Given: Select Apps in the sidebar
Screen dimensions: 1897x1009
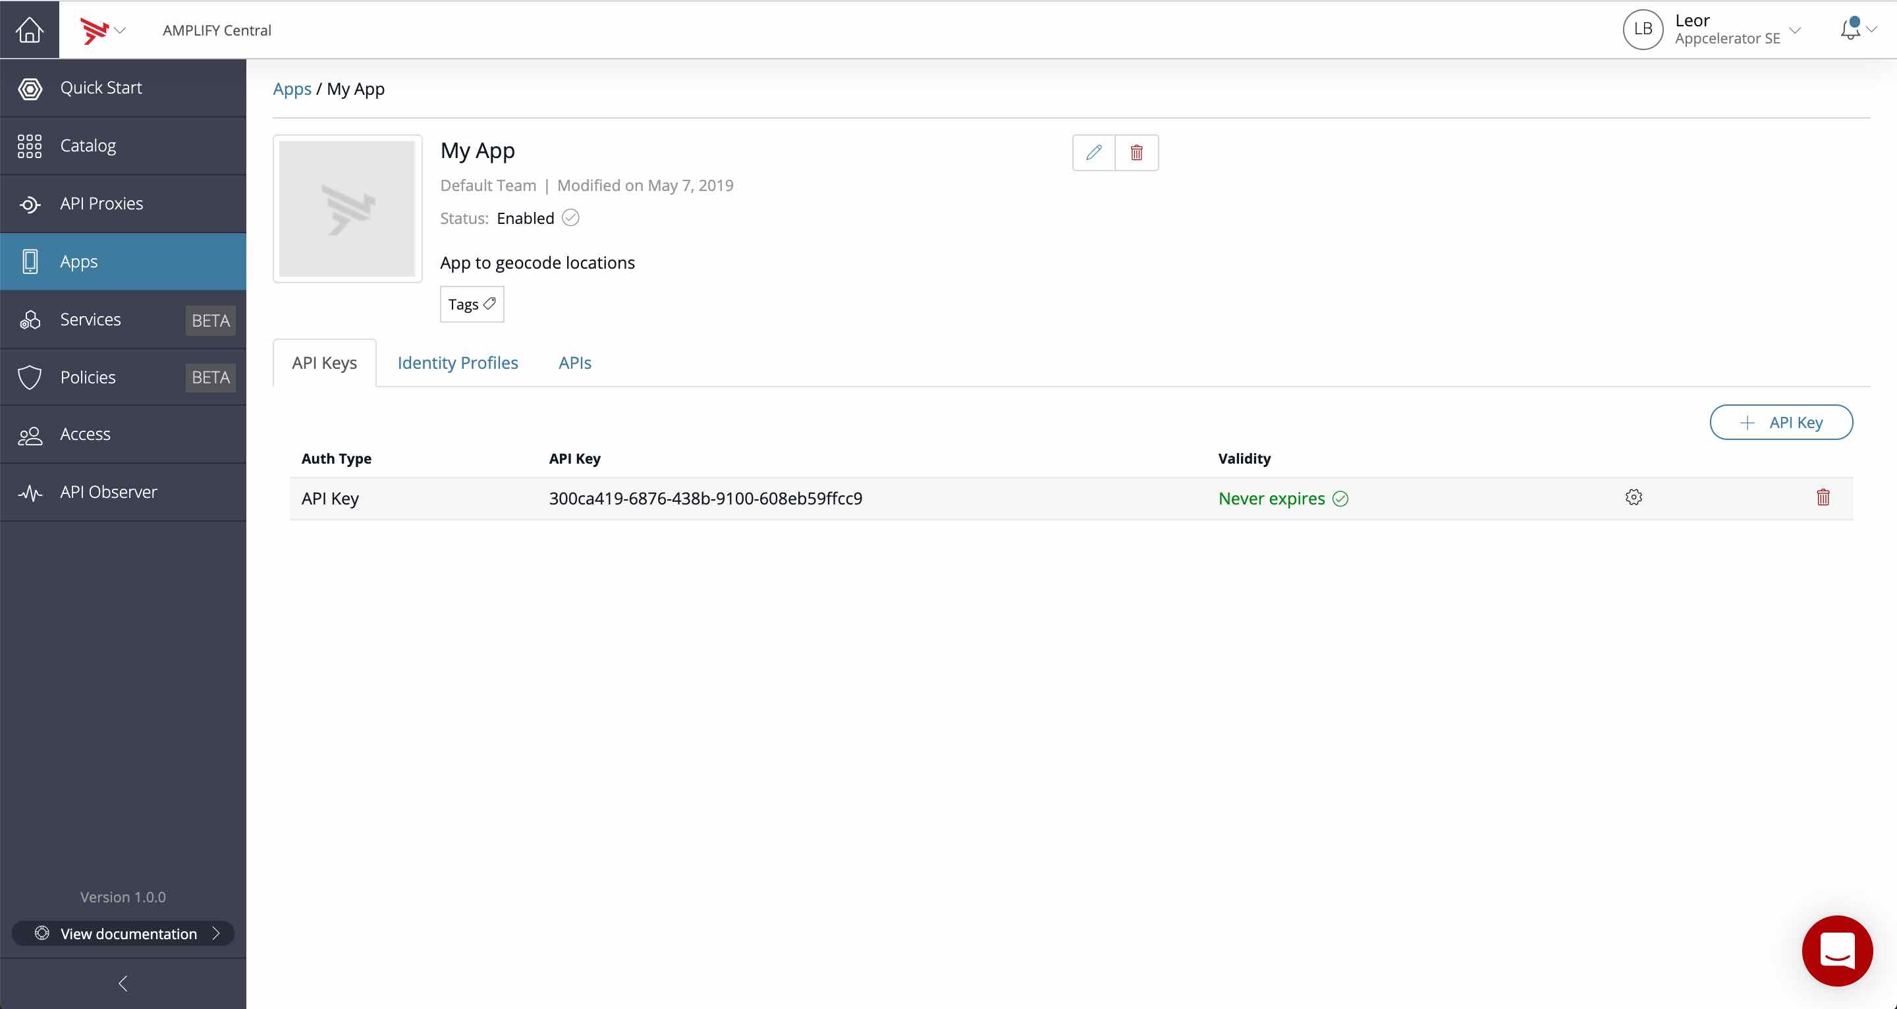Looking at the screenshot, I should [123, 261].
